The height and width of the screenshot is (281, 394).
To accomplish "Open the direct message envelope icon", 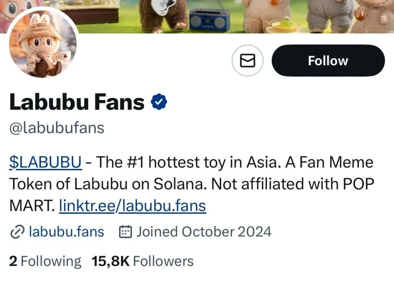I will [x=247, y=60].
